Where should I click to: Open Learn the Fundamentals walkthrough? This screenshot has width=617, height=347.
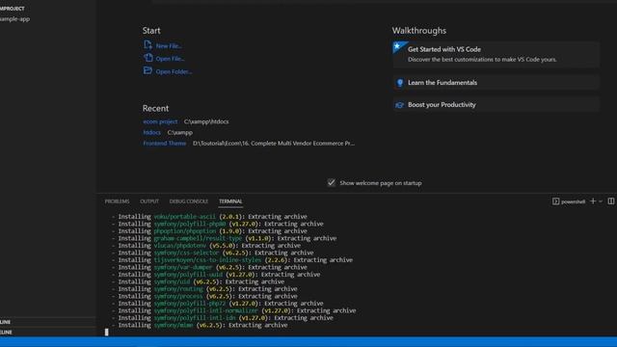click(496, 83)
